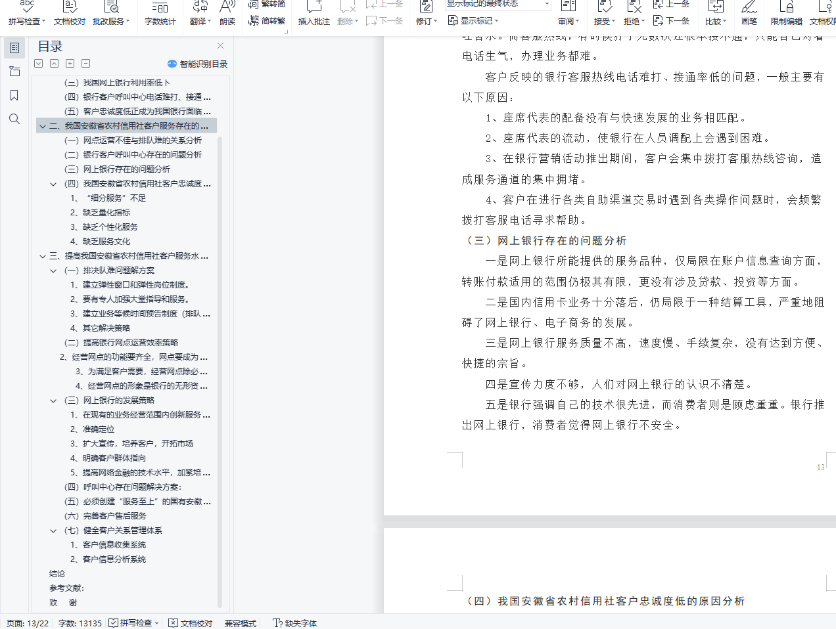Toggle 拼写检查 checkbox in status bar
The height and width of the screenshot is (629, 836).
pyautogui.click(x=114, y=622)
